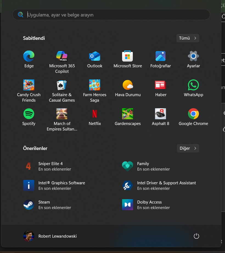Viewport: 225px width, 253px height.
Task: Open the Hava Durumu weather app
Action: coord(128,88)
